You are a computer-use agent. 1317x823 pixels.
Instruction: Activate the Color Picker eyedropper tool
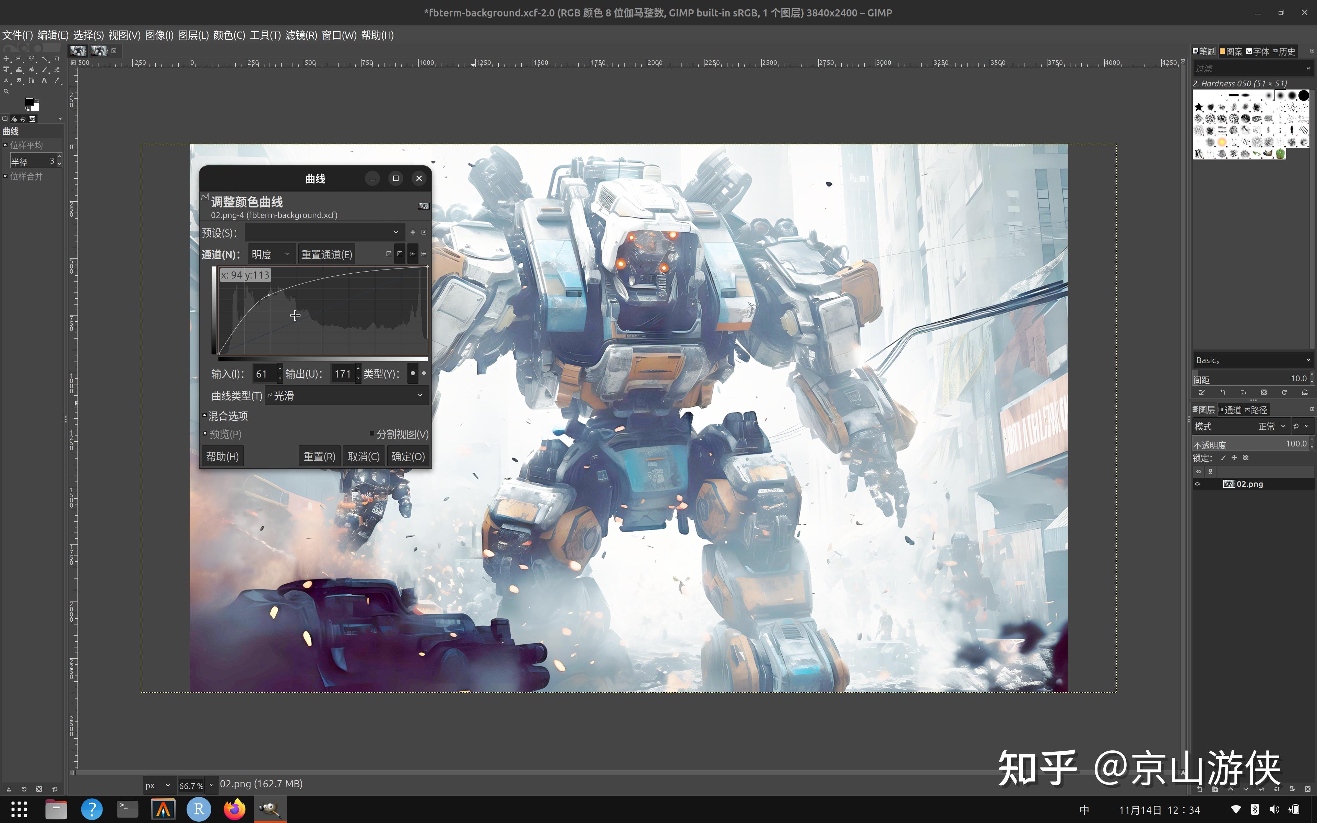pyautogui.click(x=57, y=81)
